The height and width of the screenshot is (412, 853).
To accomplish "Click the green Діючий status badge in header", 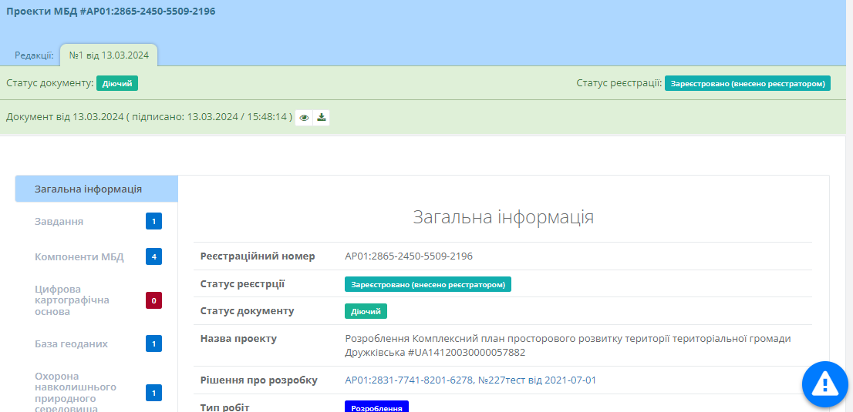I will pyautogui.click(x=117, y=83).
